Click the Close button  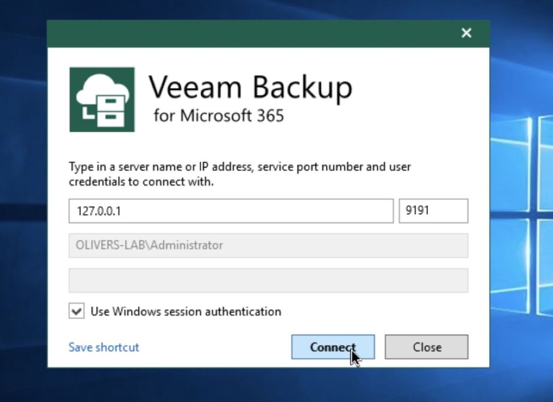427,347
